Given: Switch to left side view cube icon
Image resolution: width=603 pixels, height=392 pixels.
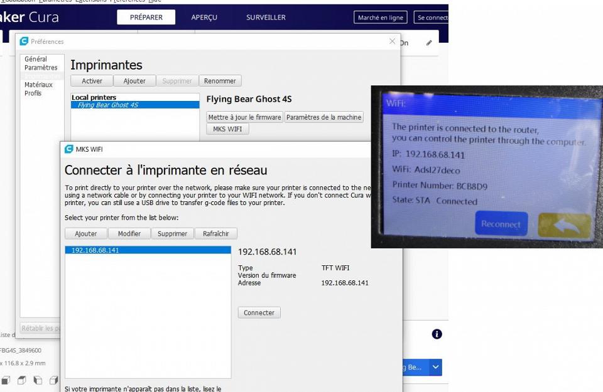Looking at the screenshot, I should [x=38, y=380].
